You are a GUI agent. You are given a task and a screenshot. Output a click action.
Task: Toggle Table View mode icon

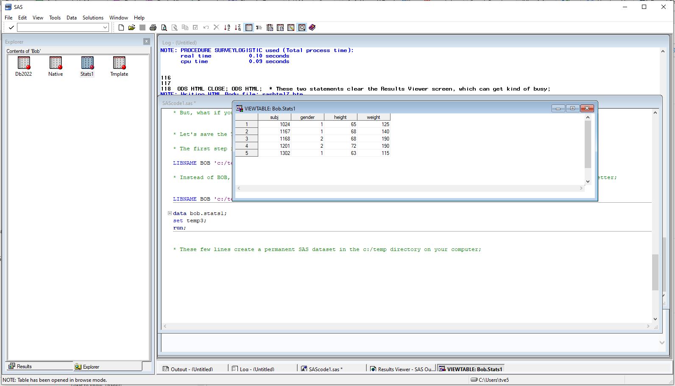coord(249,28)
